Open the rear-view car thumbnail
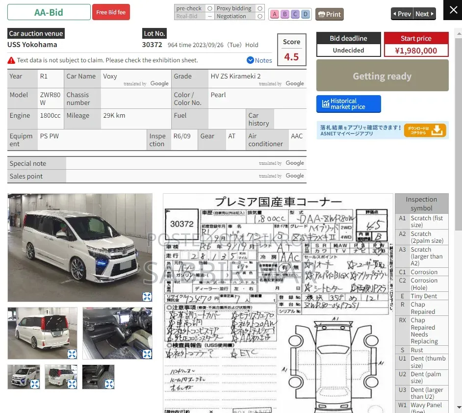 [x=43, y=333]
